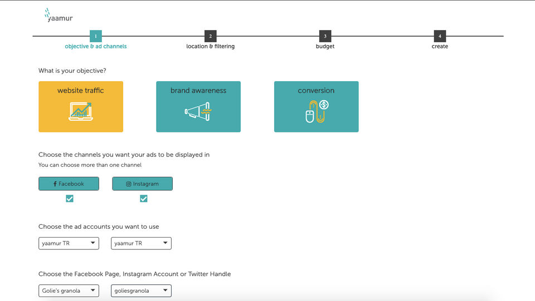535x301 pixels.
Task: Open the Facebook ad account dropdown
Action: (69, 243)
